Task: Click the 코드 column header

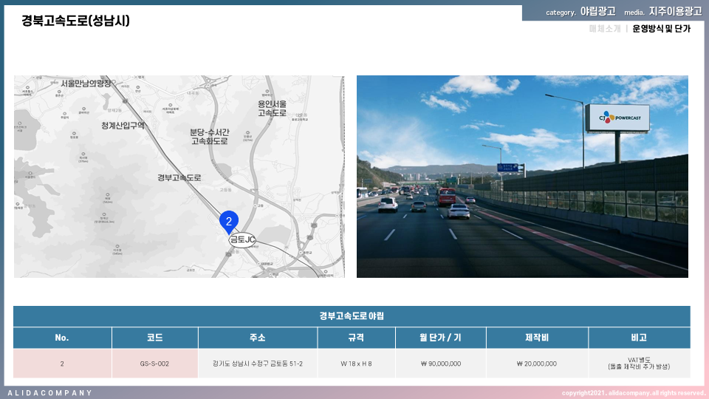Action: tap(154, 338)
